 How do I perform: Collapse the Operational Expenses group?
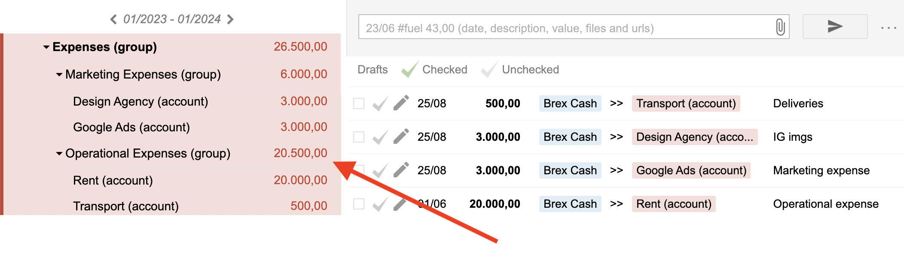tap(59, 154)
